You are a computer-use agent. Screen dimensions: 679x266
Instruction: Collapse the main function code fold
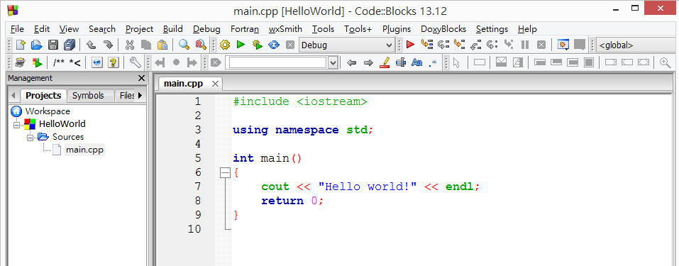225,173
